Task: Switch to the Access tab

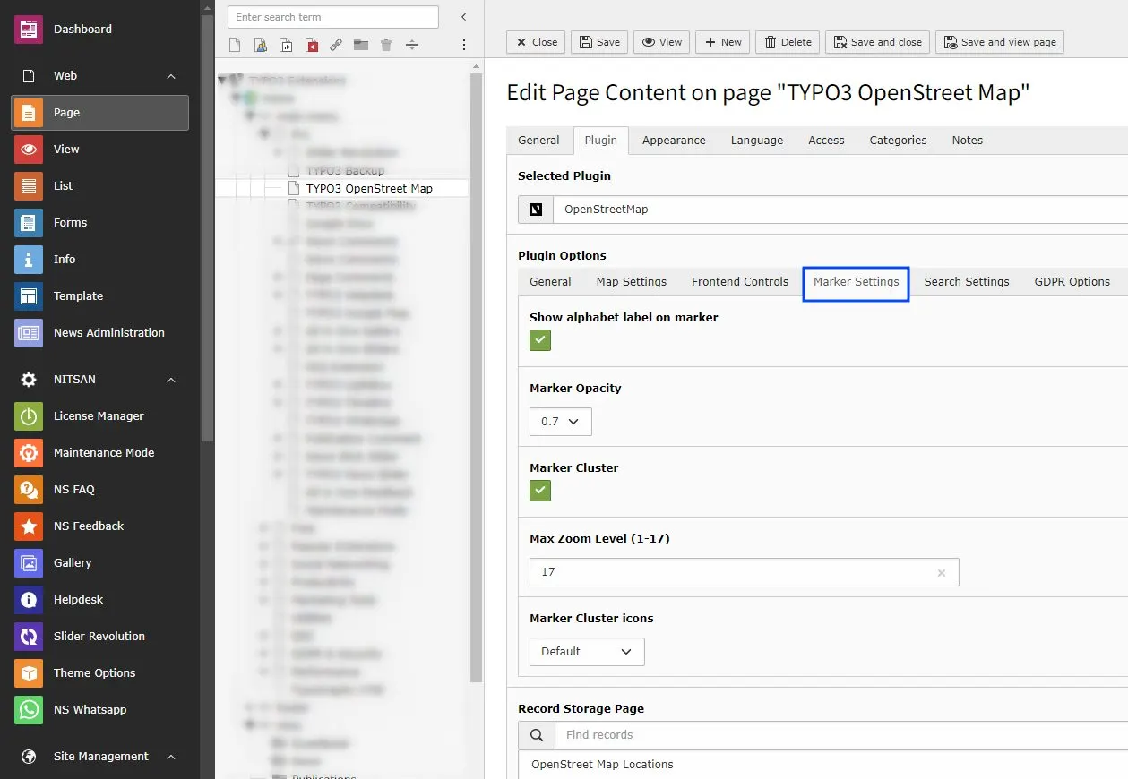Action: click(826, 141)
